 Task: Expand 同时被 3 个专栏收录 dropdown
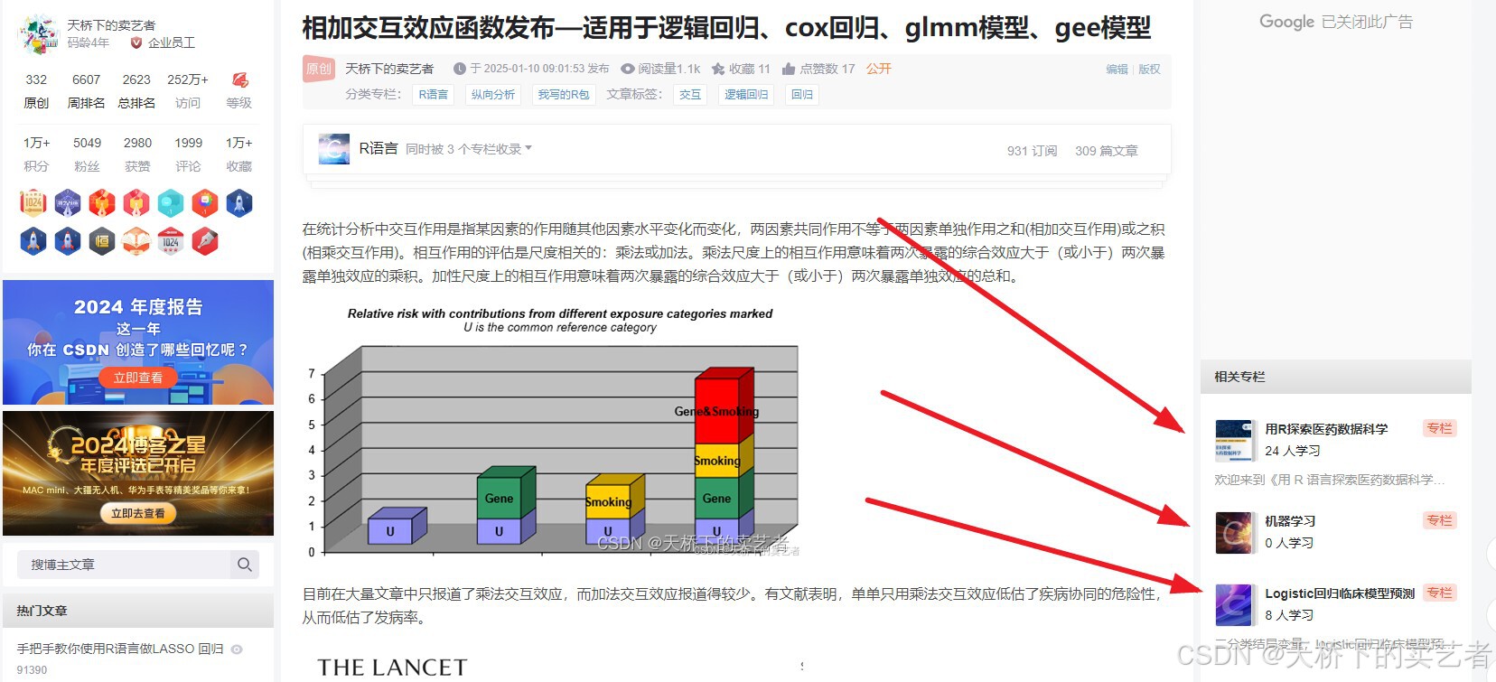point(469,149)
